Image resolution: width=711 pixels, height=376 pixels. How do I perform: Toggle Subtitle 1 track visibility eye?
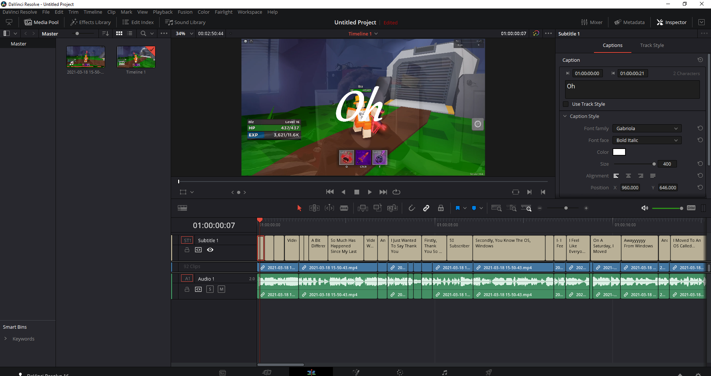[x=210, y=250]
